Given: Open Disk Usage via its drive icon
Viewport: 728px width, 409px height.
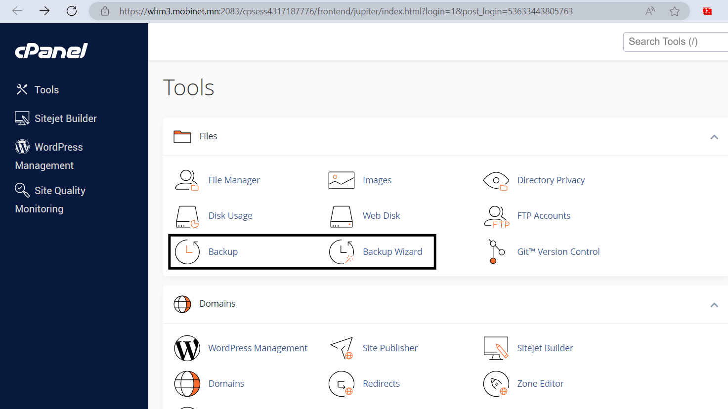Looking at the screenshot, I should coord(187,216).
